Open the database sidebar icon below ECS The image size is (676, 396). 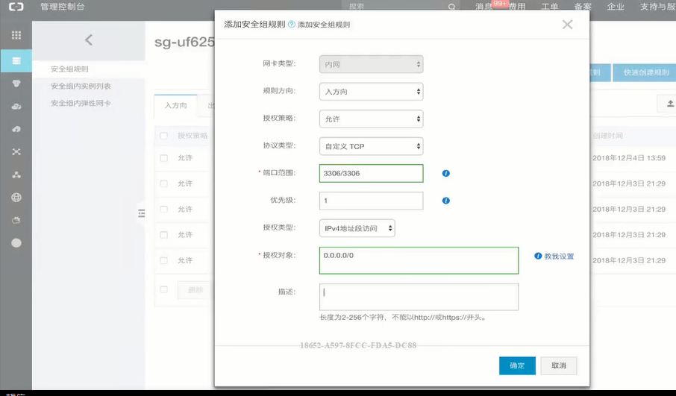click(16, 84)
